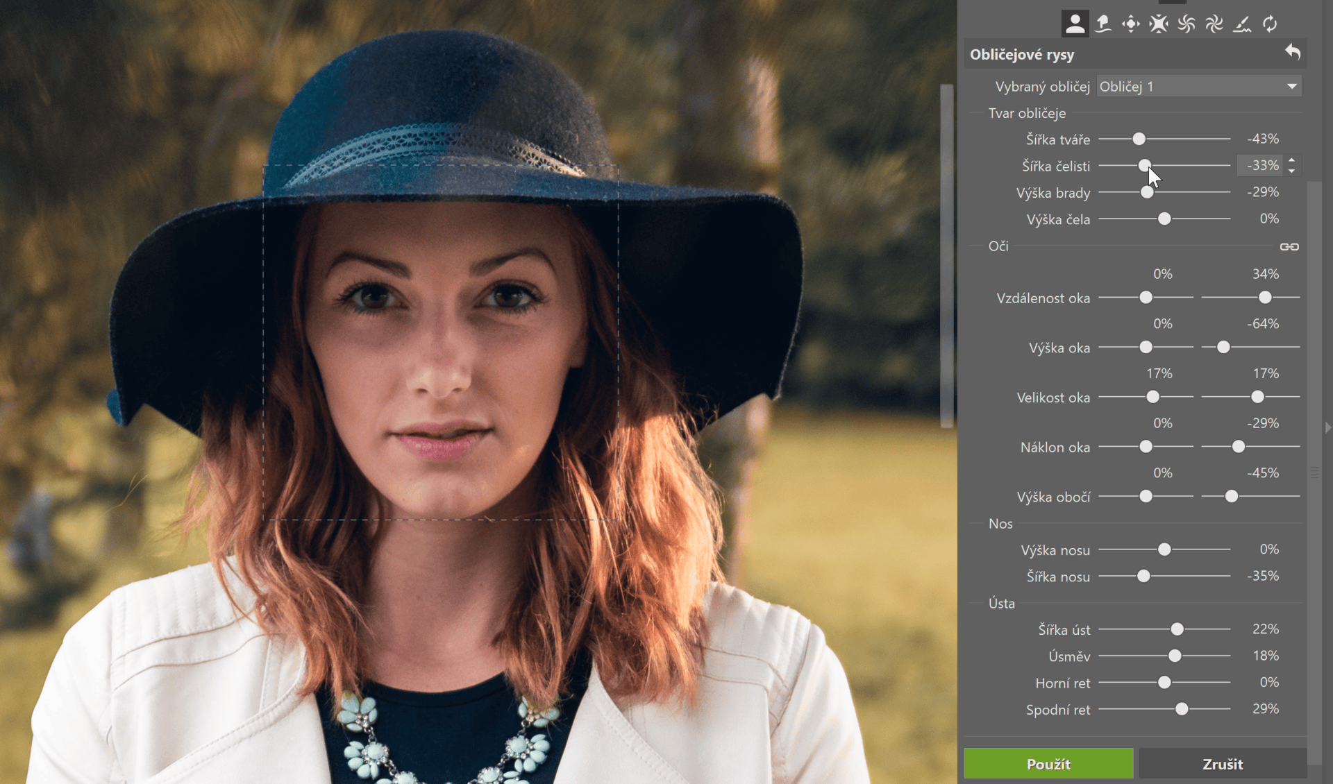Toggle the eyes link chain icon

click(1289, 246)
